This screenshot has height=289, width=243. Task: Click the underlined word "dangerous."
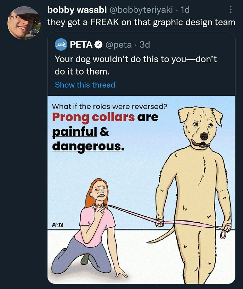[x=87, y=146]
